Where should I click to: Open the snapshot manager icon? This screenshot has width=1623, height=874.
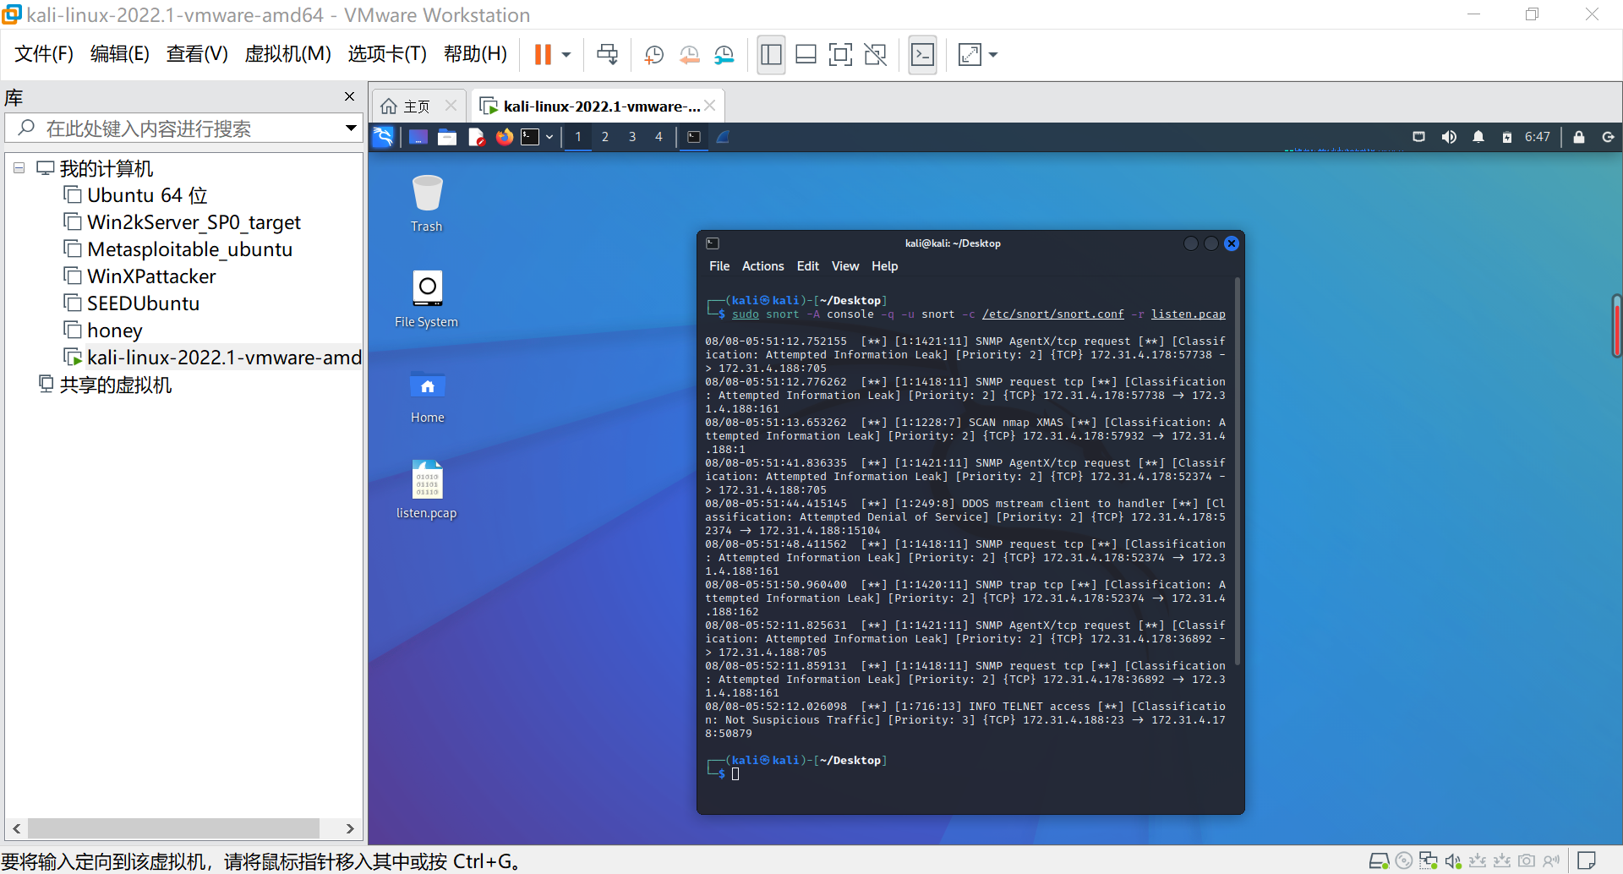pos(724,55)
